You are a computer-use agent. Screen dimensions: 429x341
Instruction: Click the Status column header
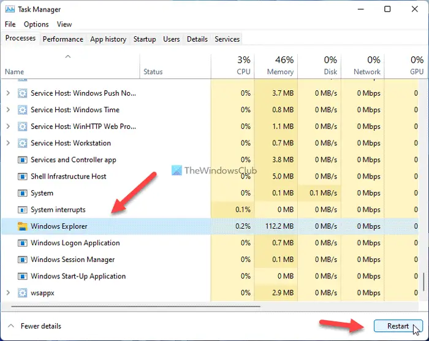point(175,66)
